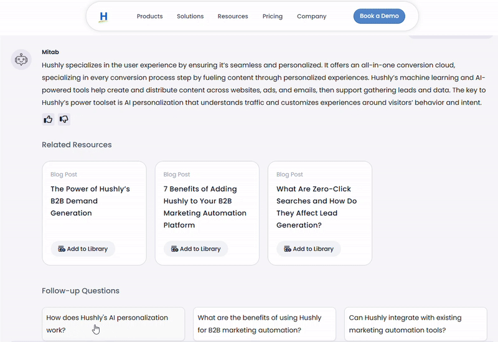Open the Company menu
Viewport: 498px width, 342px height.
click(312, 16)
